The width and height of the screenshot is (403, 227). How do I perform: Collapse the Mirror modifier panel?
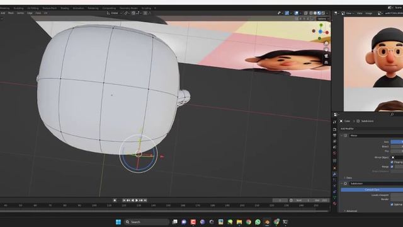[x=342, y=136]
